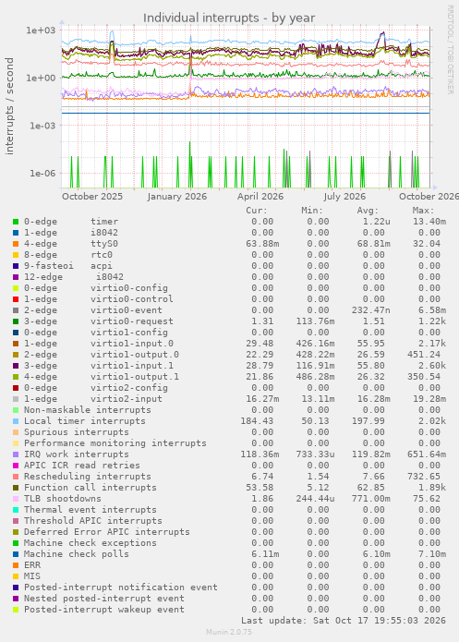Click the Max: column header
The image size is (459, 642).
[x=423, y=211]
